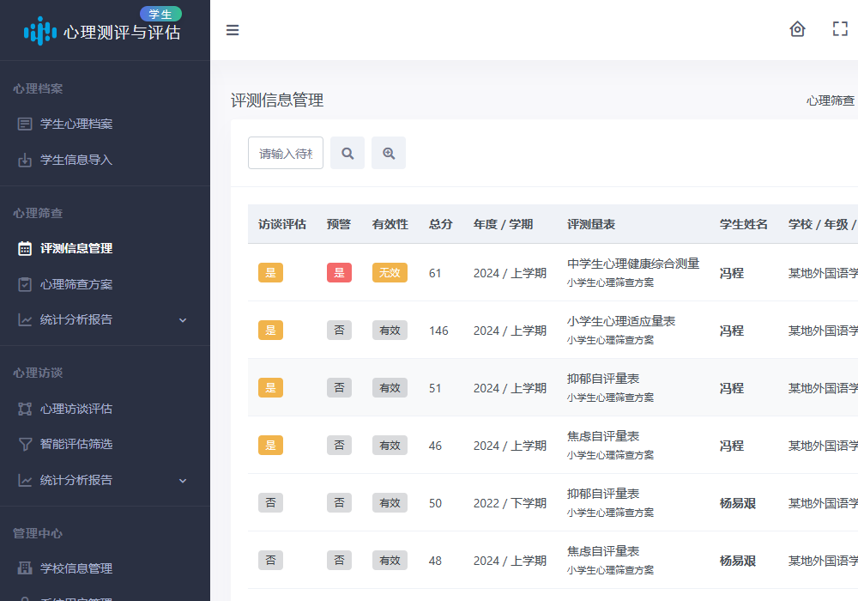Click student name 杨易艰 in score 48 row
Screen dimensions: 858x601
(738, 561)
